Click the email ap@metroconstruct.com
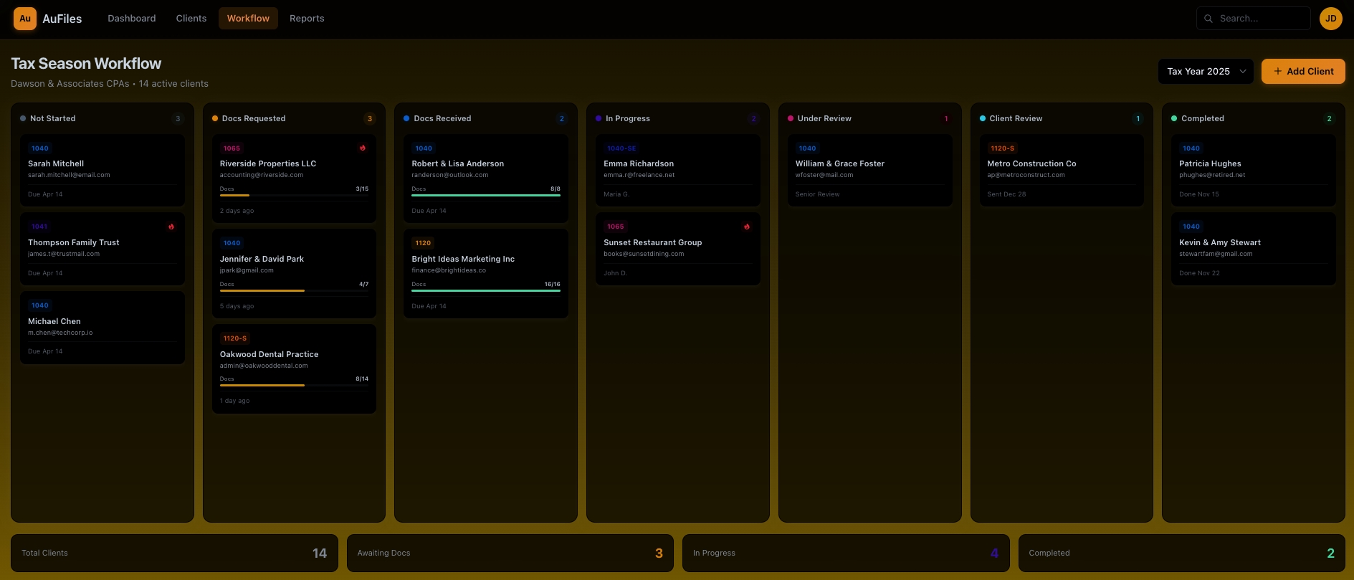The height and width of the screenshot is (580, 1354). point(1026,175)
